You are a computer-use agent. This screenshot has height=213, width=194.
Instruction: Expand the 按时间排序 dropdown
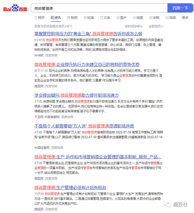pos(134,26)
